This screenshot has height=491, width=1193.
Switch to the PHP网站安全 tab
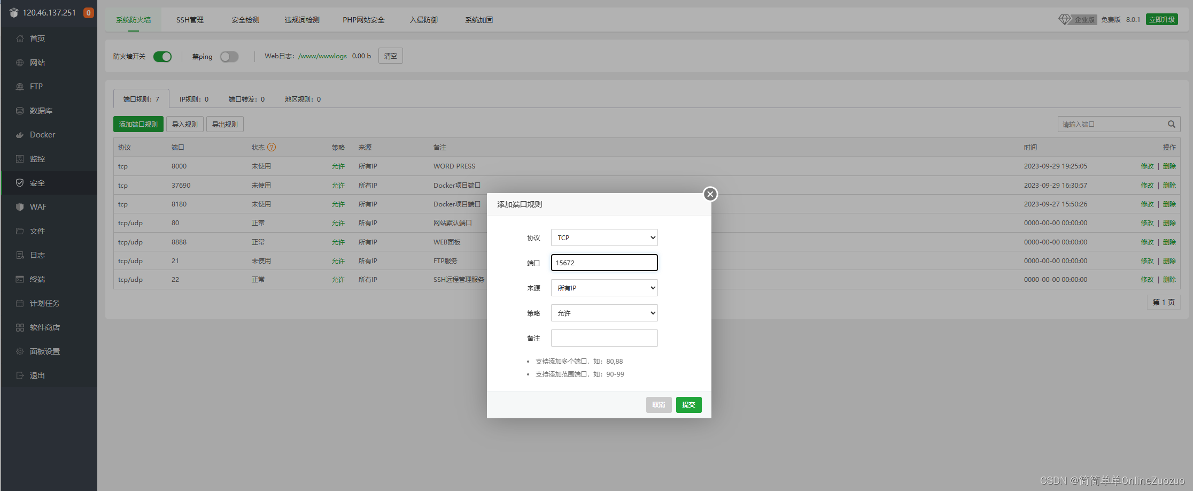point(363,20)
